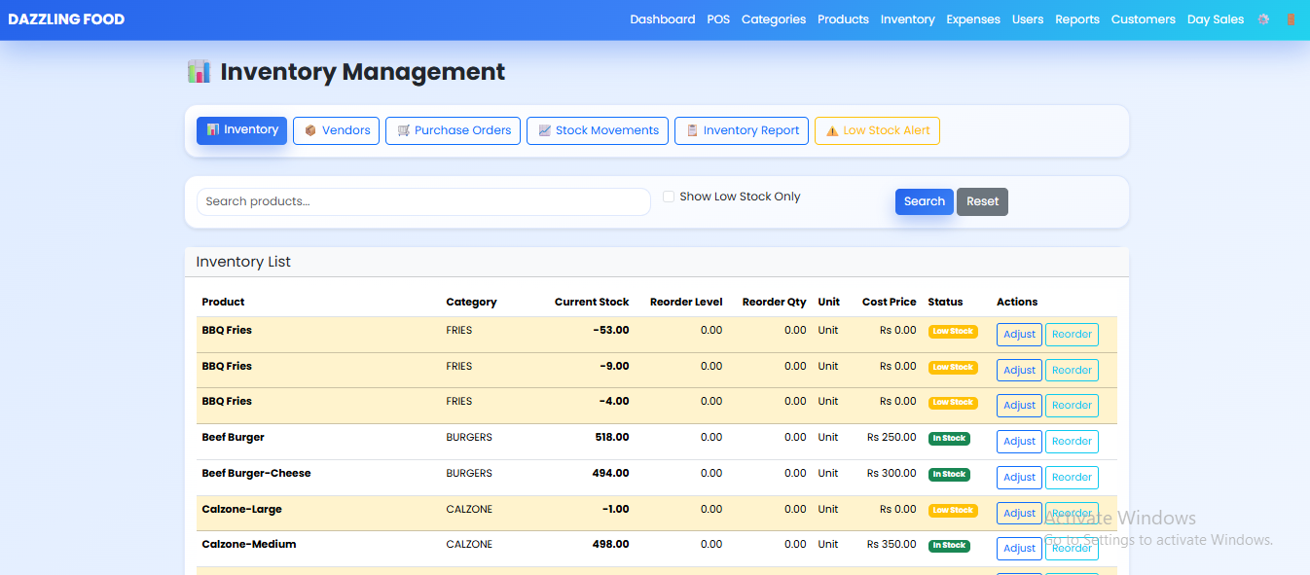Image resolution: width=1310 pixels, height=575 pixels.
Task: Tick the Show Low Stock Only checkbox
Action: [x=669, y=197]
